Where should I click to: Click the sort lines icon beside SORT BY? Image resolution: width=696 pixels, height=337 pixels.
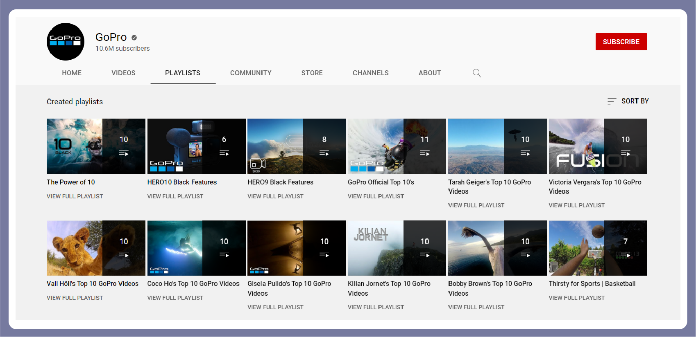[x=612, y=101]
